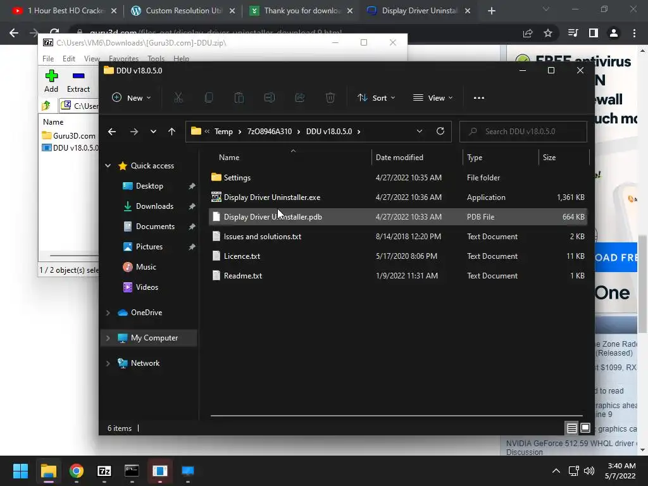Click the Cut scissors icon in Explorer toolbar
The image size is (648, 486).
178,97
